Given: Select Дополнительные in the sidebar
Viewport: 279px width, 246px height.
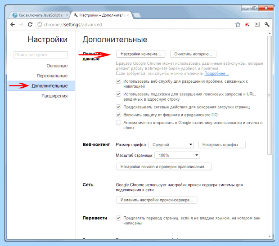Looking at the screenshot, I should point(41,86).
